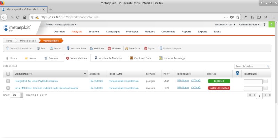The height and width of the screenshot is (138, 278).
Task: Open the Firefox hamburger menu
Action: click(x=273, y=17)
